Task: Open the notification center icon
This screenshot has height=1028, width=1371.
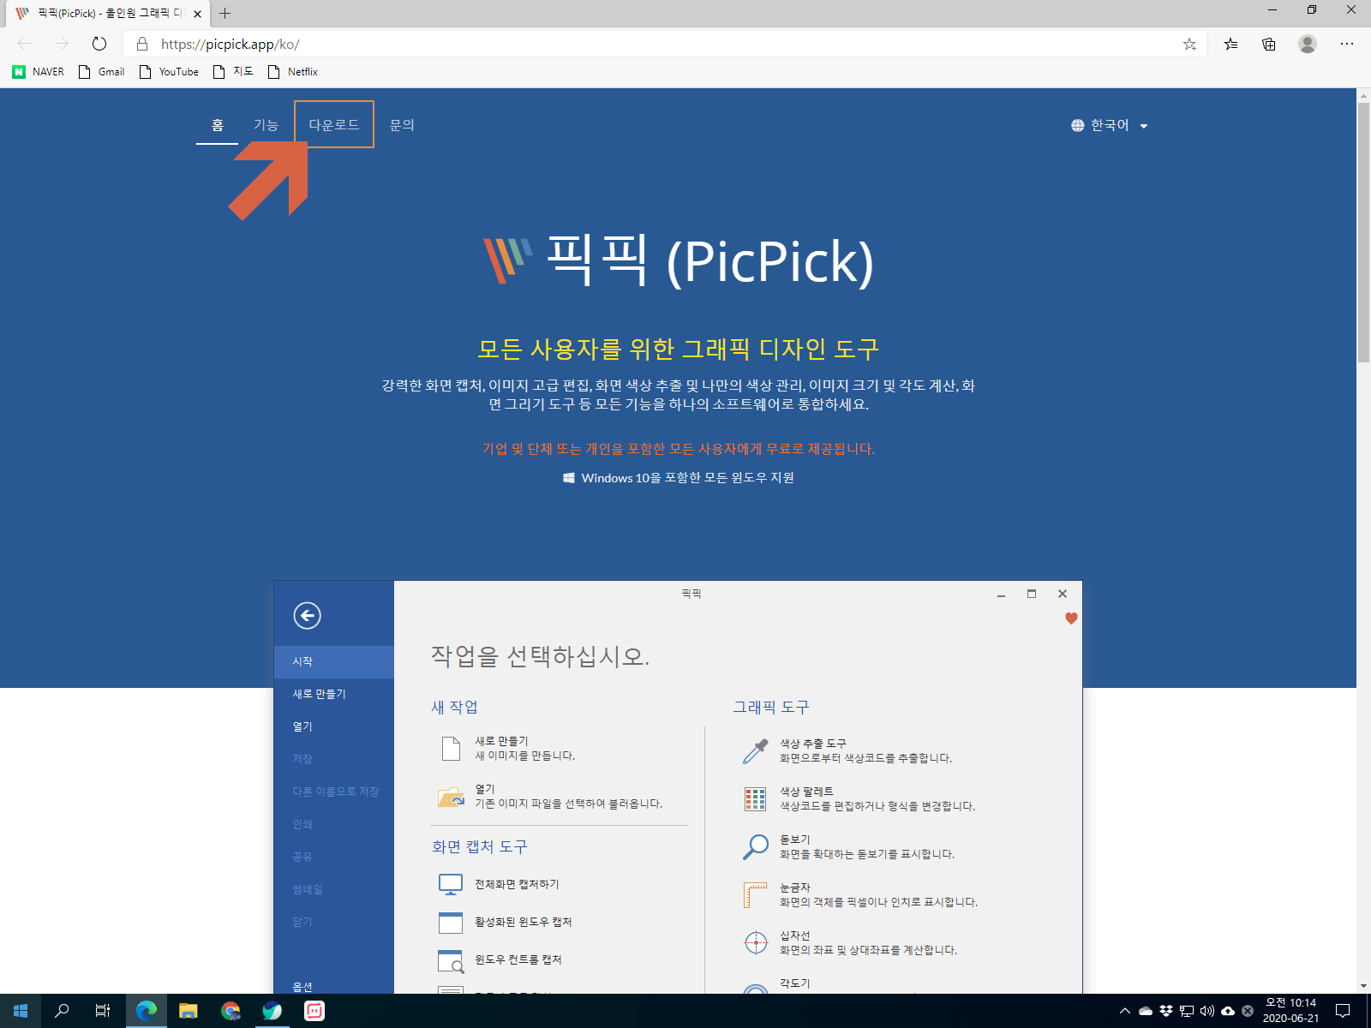Action: coord(1343,1011)
